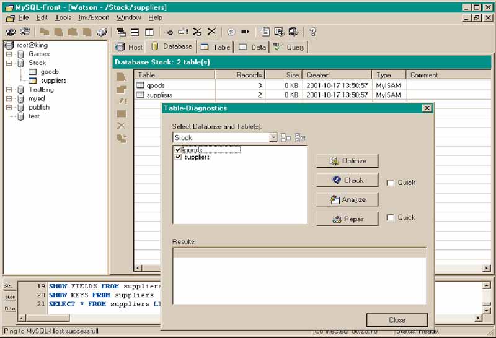Switch to the Table tab

point(215,47)
